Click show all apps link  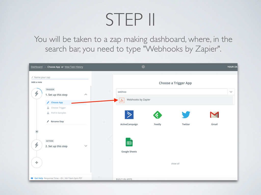[x=175, y=164]
